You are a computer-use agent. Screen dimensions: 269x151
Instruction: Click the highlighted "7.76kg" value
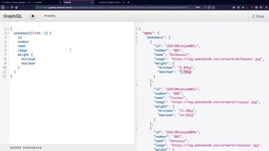click(x=185, y=72)
